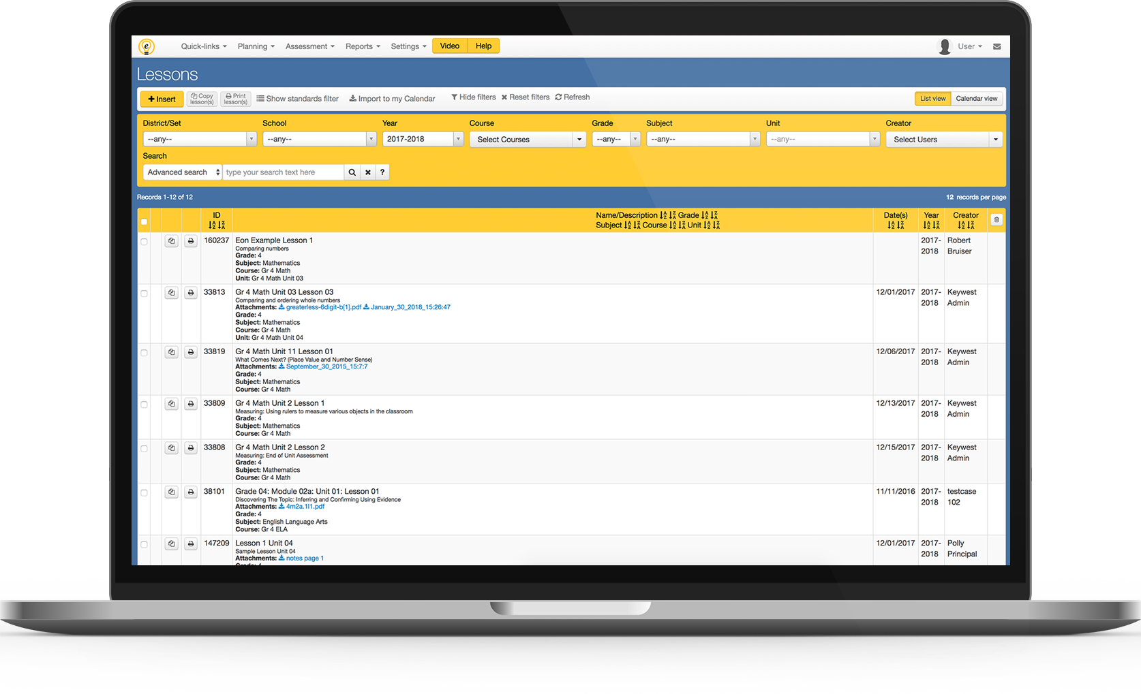Click the mail envelope icon
Screen dimensions: 1141x694
point(997,46)
